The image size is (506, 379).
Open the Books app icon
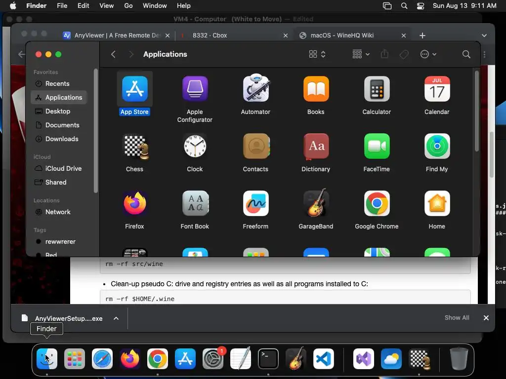pyautogui.click(x=316, y=89)
